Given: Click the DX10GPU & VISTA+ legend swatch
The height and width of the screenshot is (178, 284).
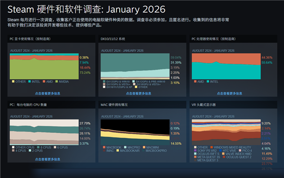Looking at the screenshot, I should [x=134, y=84].
